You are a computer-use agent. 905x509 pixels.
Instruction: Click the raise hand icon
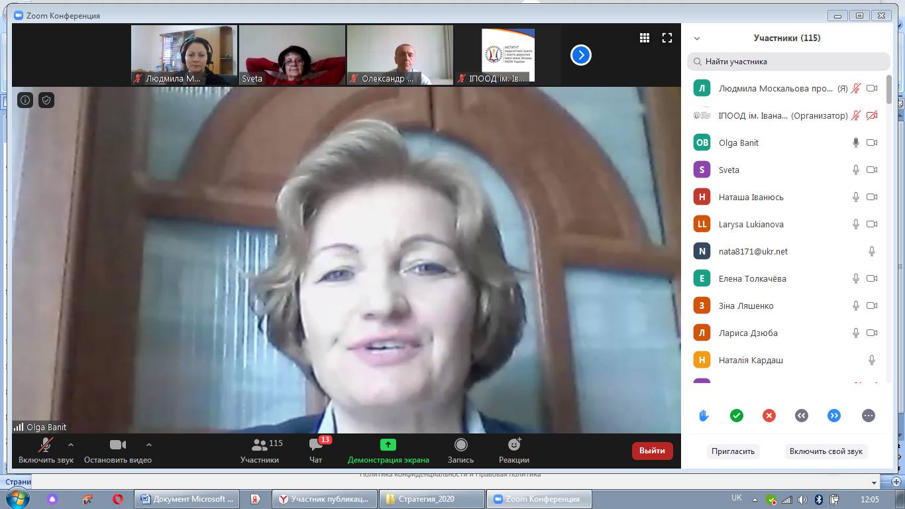[704, 416]
